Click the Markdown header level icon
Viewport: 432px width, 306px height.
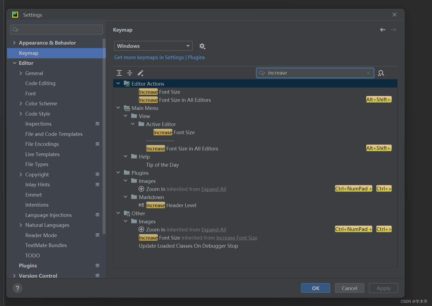tap(141, 205)
